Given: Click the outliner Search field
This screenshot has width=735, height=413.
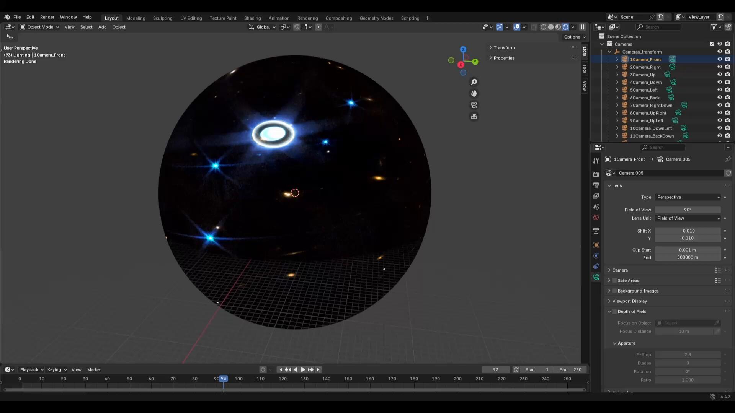Looking at the screenshot, I should click(x=658, y=27).
